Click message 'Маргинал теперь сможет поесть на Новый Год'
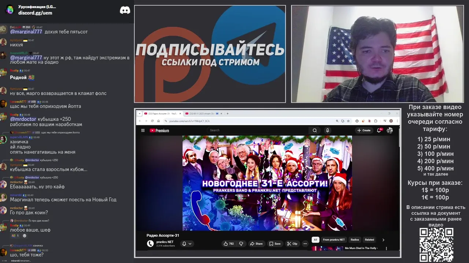The width and height of the screenshot is (469, 263). click(63, 200)
